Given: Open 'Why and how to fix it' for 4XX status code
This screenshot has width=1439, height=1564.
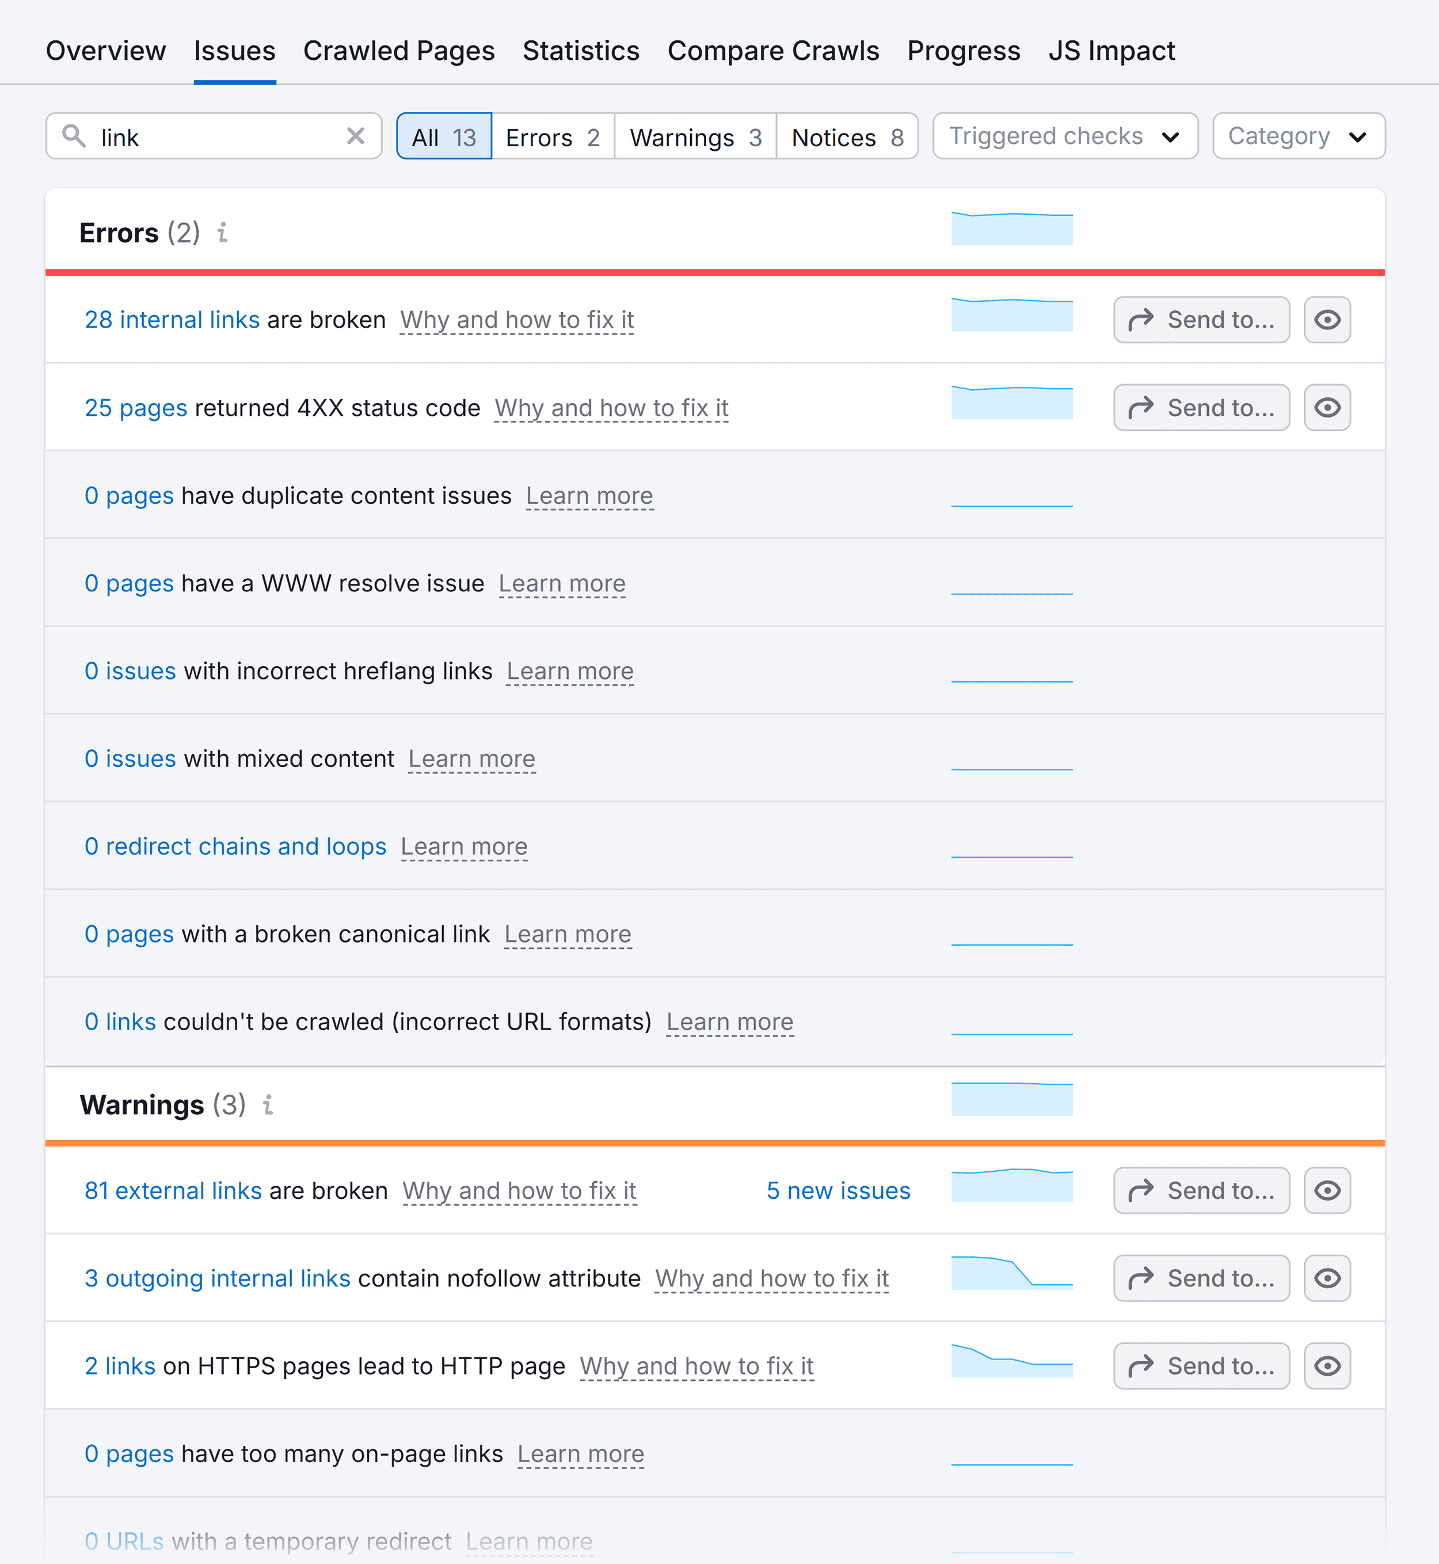Looking at the screenshot, I should (x=611, y=408).
